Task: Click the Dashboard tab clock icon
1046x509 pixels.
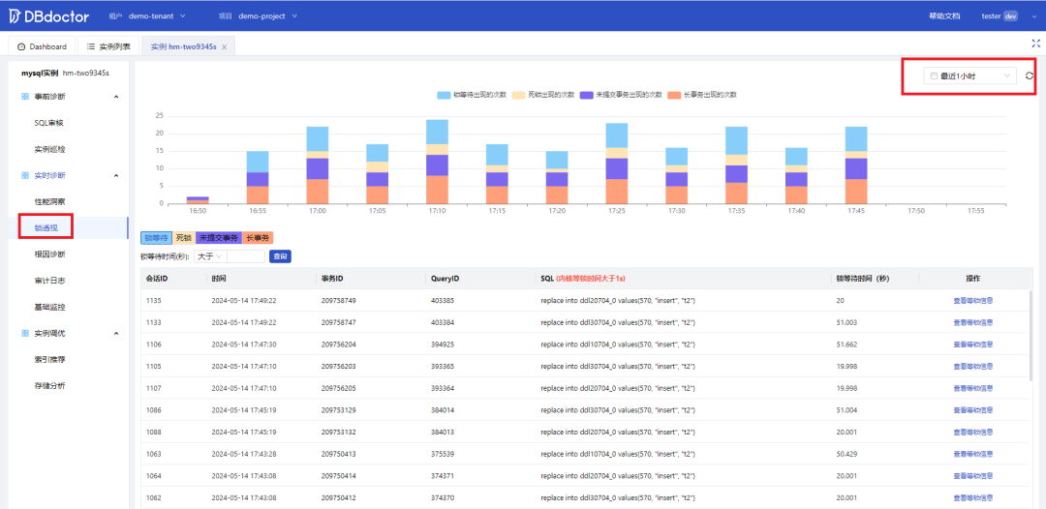Action: pos(21,46)
